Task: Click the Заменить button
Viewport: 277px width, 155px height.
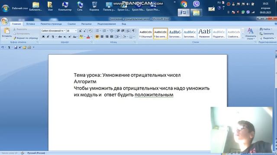Action: pyautogui.click(x=267, y=34)
